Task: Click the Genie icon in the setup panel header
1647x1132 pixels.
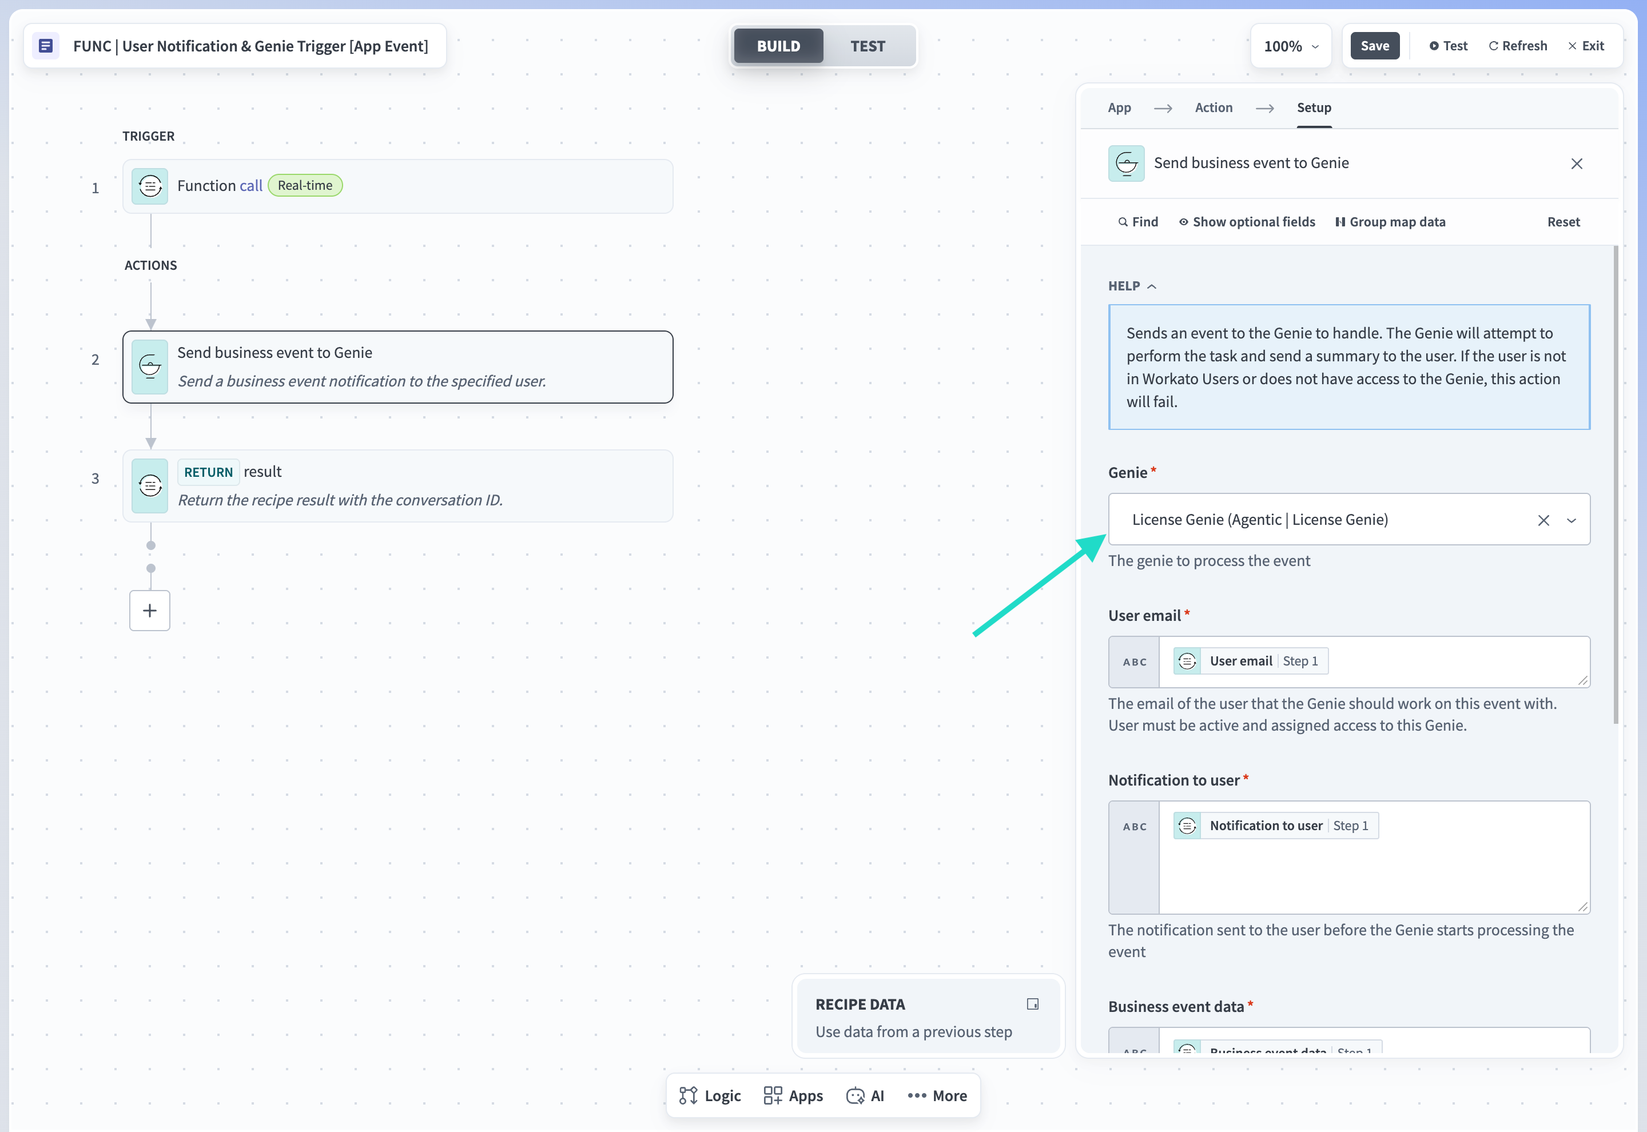Action: pos(1127,163)
